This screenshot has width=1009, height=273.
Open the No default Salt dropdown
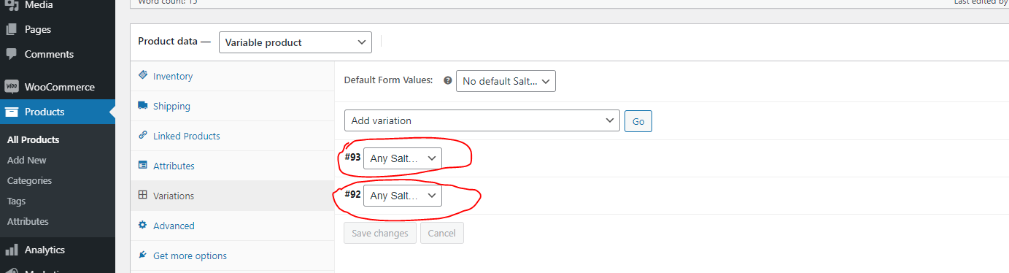click(x=506, y=81)
